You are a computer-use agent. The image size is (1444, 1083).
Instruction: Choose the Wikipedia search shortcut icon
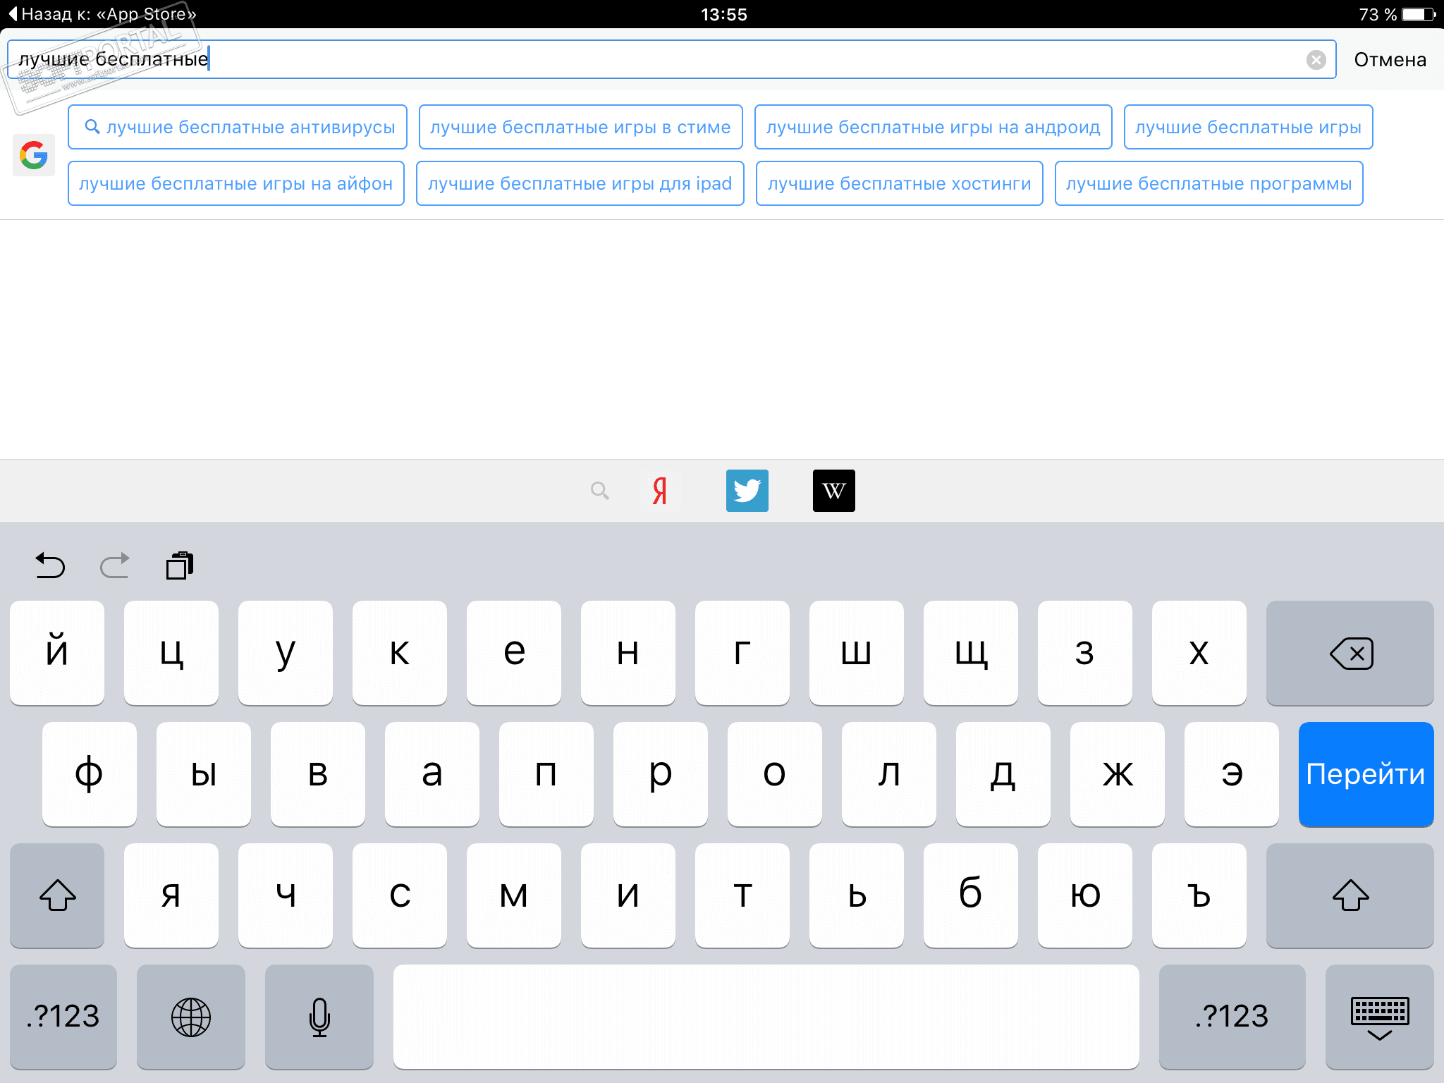tap(833, 491)
